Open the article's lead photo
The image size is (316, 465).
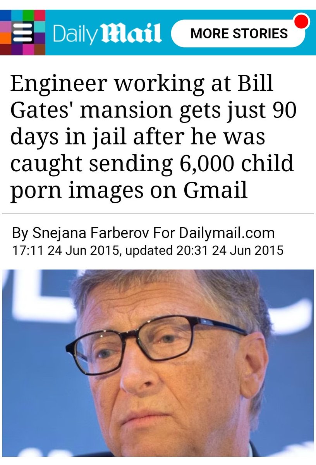tap(158, 363)
